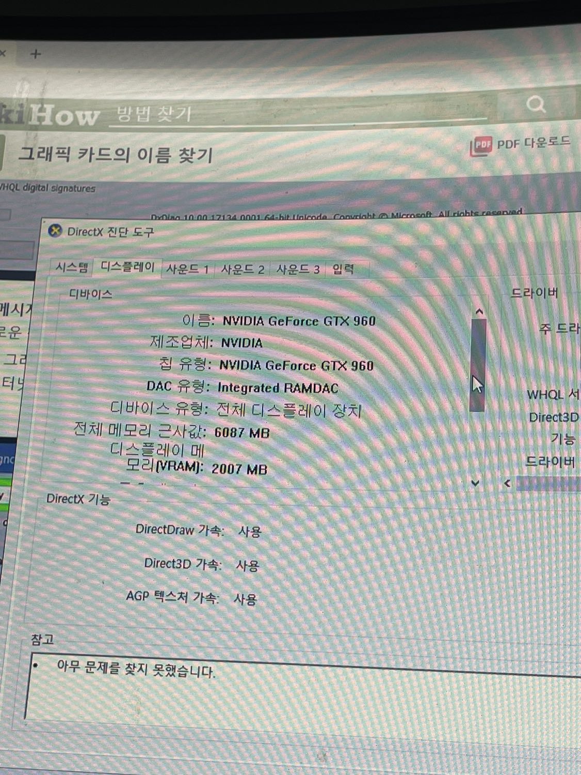Click the driver panel scroll-left arrow
581x775 pixels.
[x=507, y=484]
